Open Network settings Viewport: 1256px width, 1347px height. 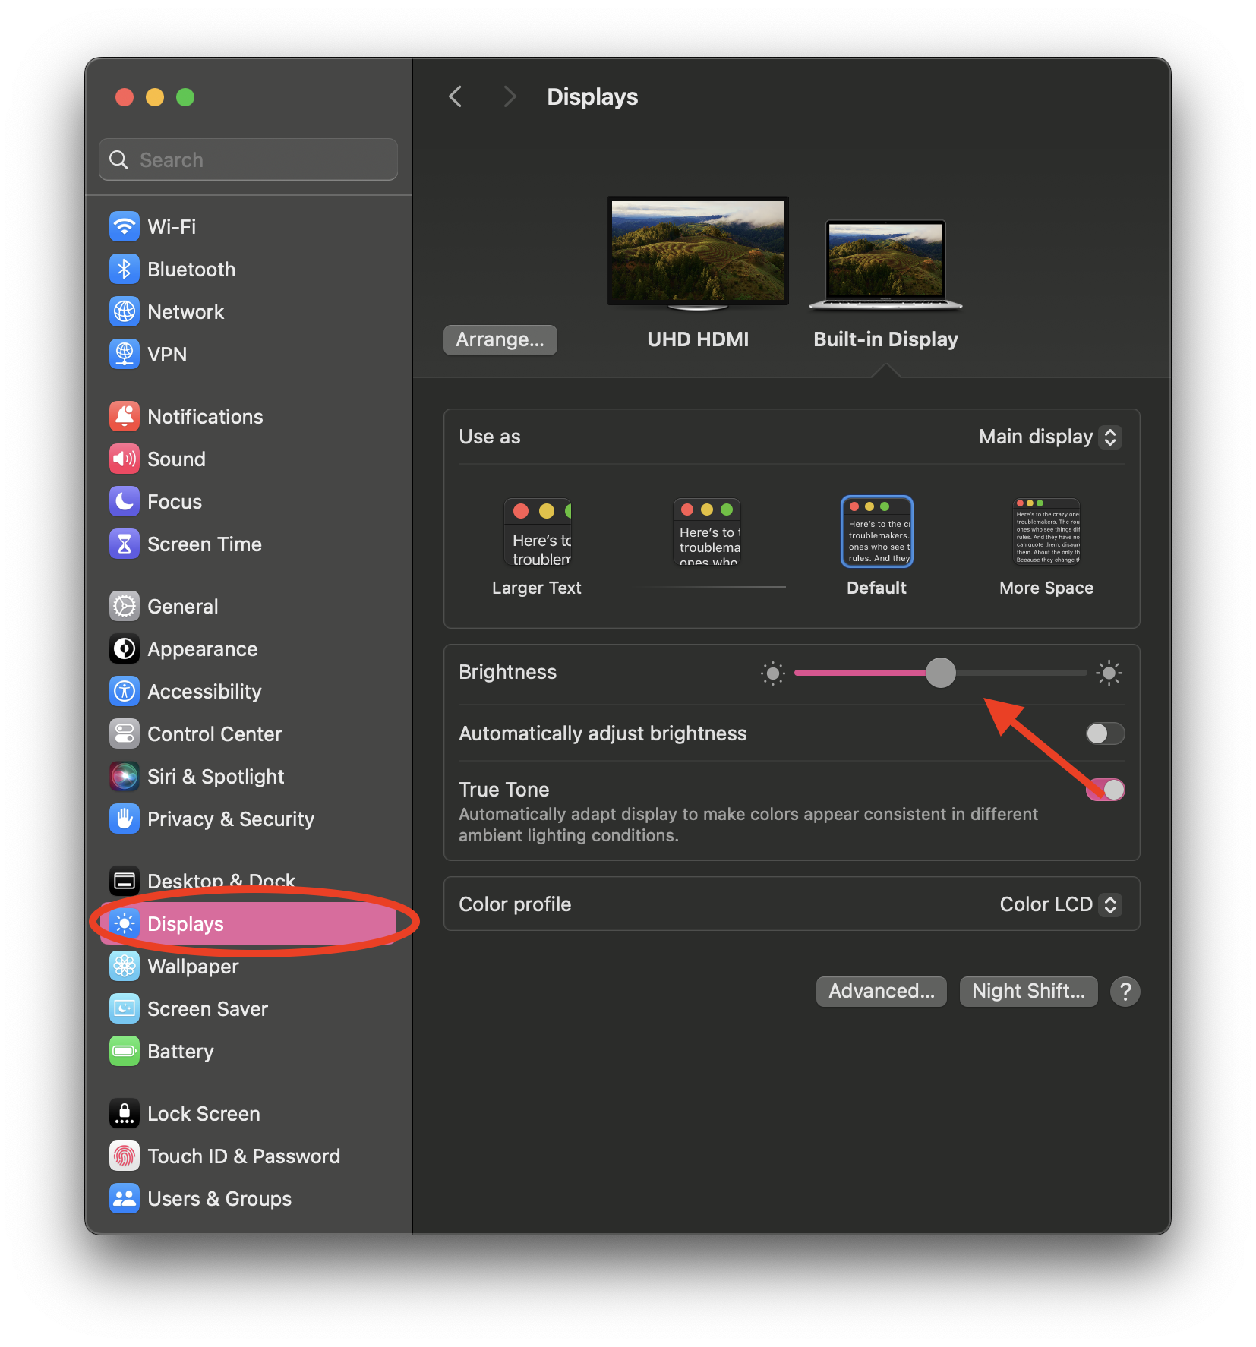[124, 311]
